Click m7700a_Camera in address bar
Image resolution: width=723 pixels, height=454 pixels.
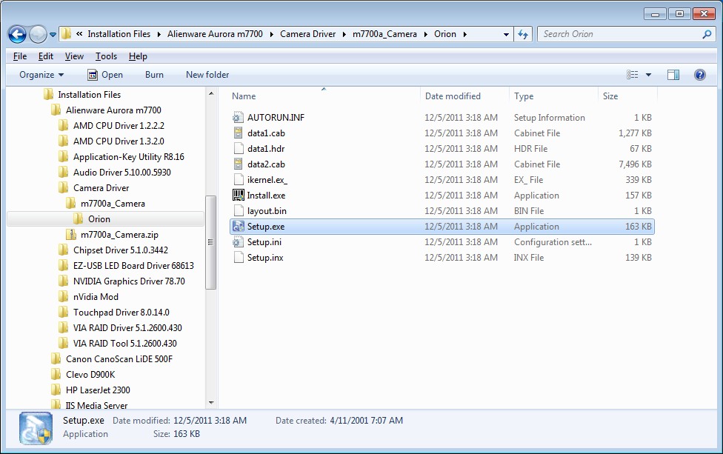pyautogui.click(x=384, y=34)
